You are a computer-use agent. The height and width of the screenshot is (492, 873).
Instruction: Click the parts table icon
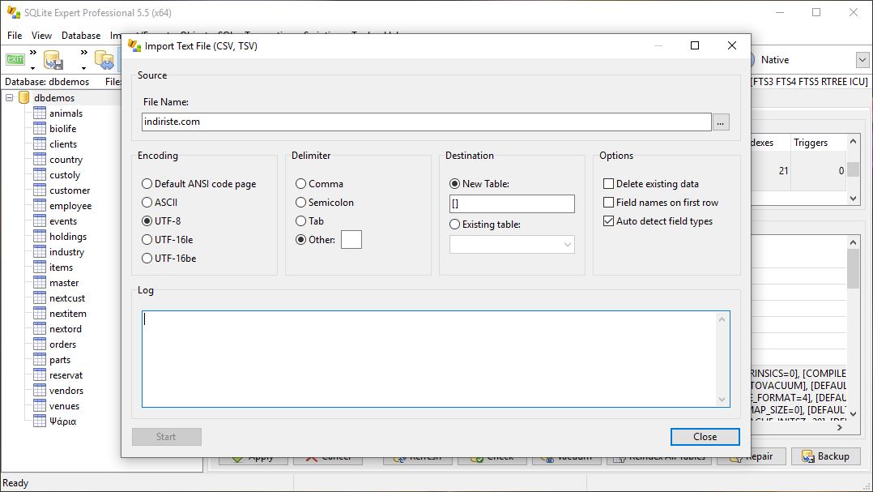click(40, 360)
